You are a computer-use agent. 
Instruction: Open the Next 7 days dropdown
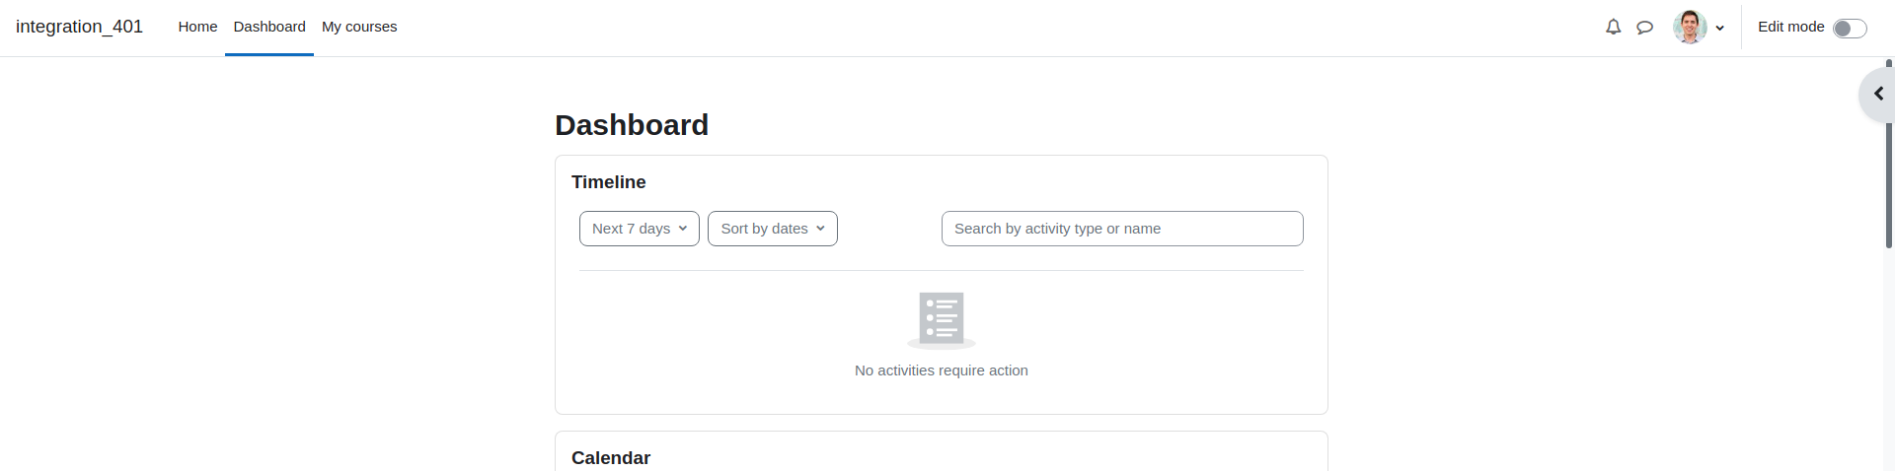[x=640, y=229]
